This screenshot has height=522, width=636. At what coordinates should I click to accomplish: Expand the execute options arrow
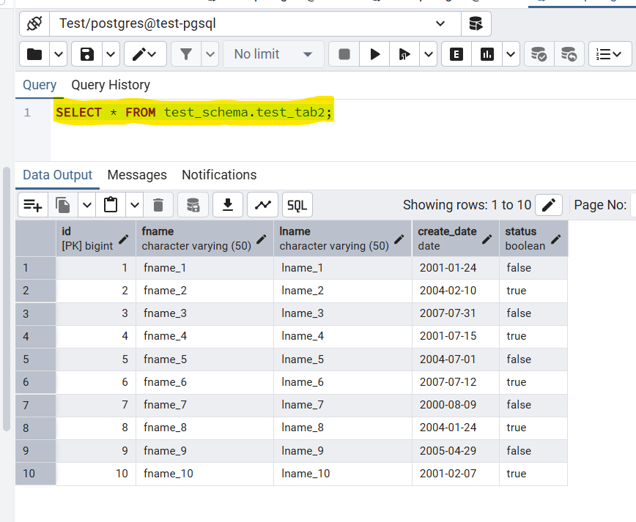[x=429, y=54]
